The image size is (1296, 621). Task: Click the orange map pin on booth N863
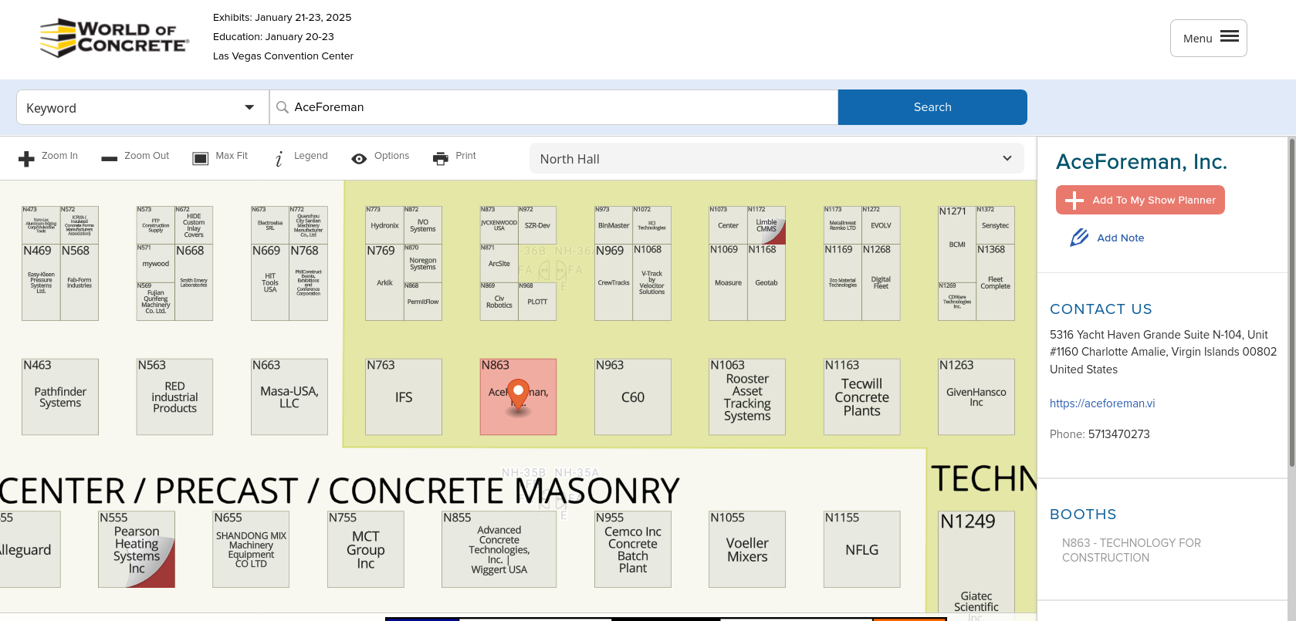[519, 395]
